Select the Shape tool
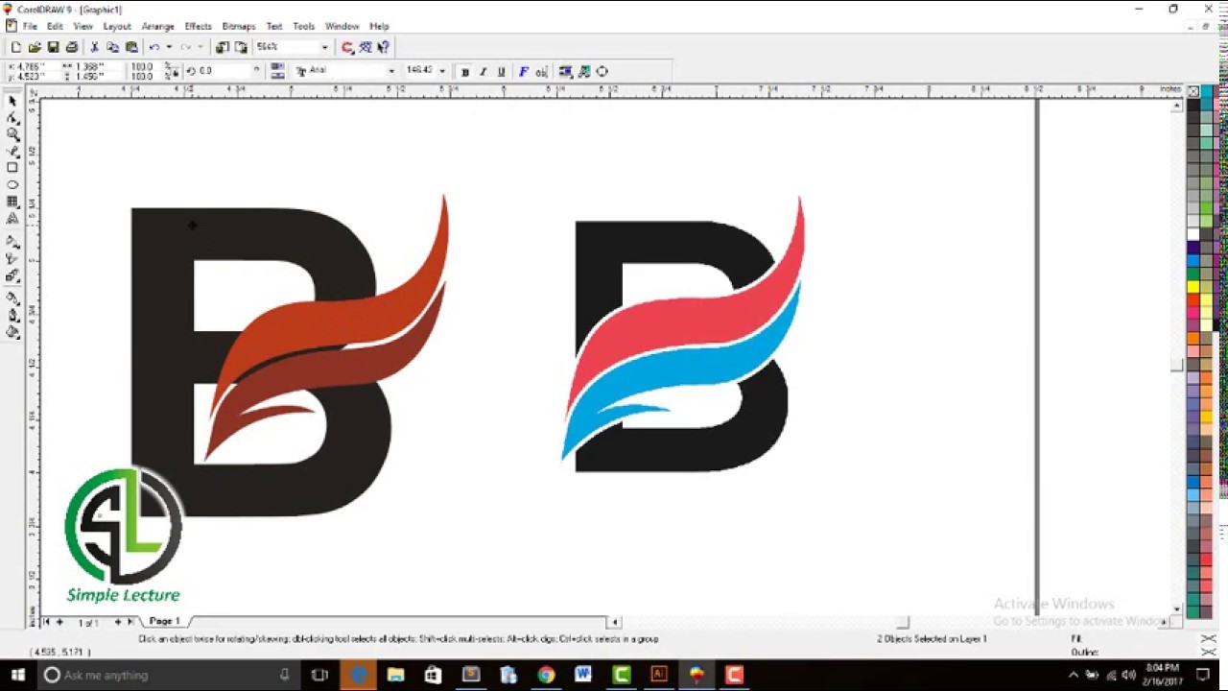This screenshot has width=1228, height=691. pyautogui.click(x=12, y=117)
